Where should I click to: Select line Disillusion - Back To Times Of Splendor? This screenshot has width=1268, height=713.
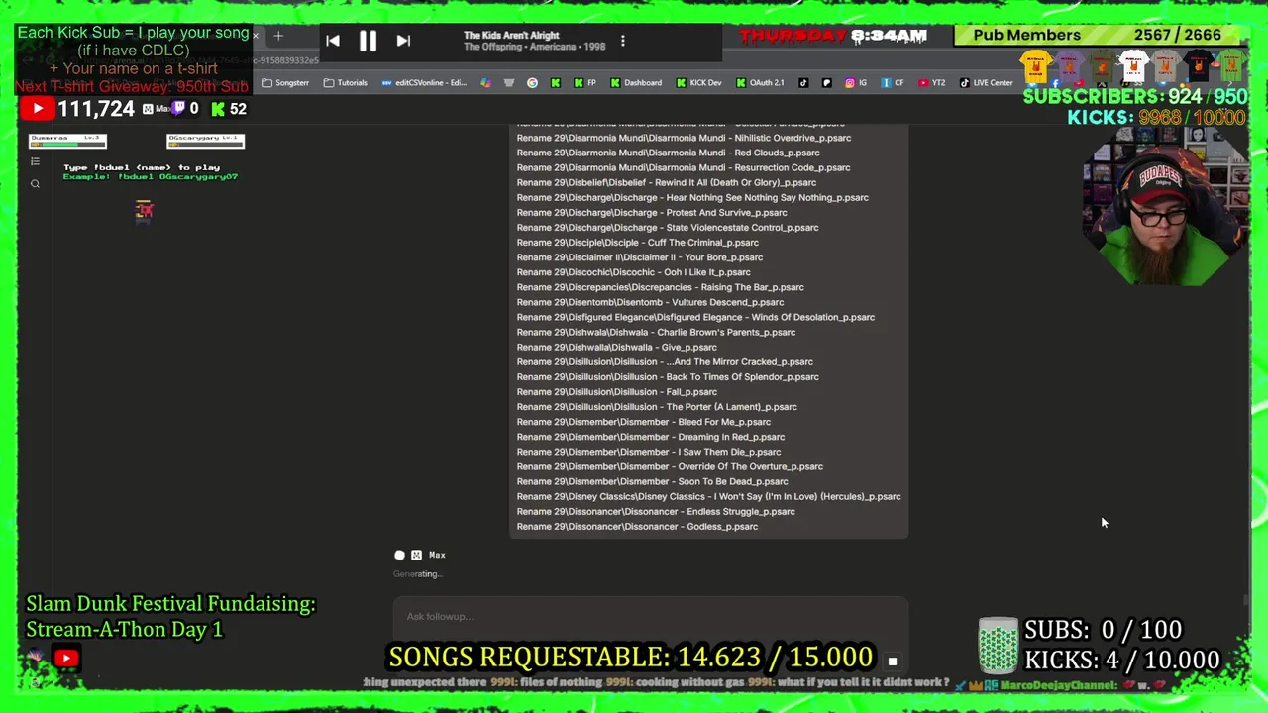coord(668,377)
